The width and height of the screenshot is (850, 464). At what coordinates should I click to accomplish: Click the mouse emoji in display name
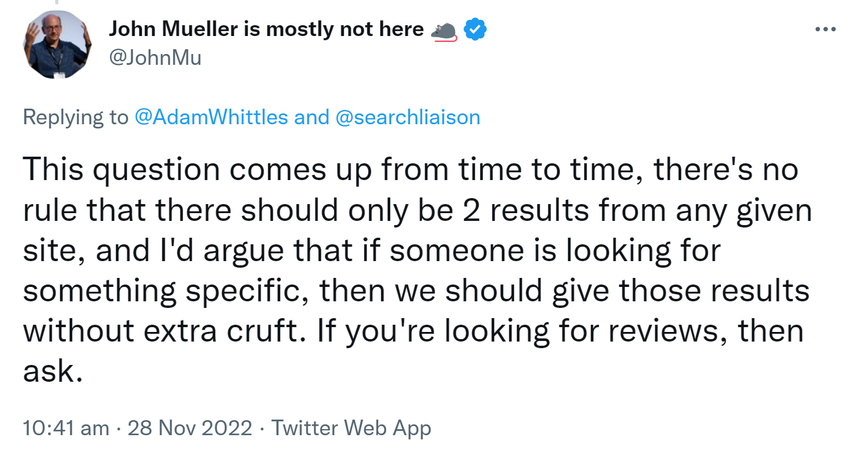pyautogui.click(x=445, y=31)
